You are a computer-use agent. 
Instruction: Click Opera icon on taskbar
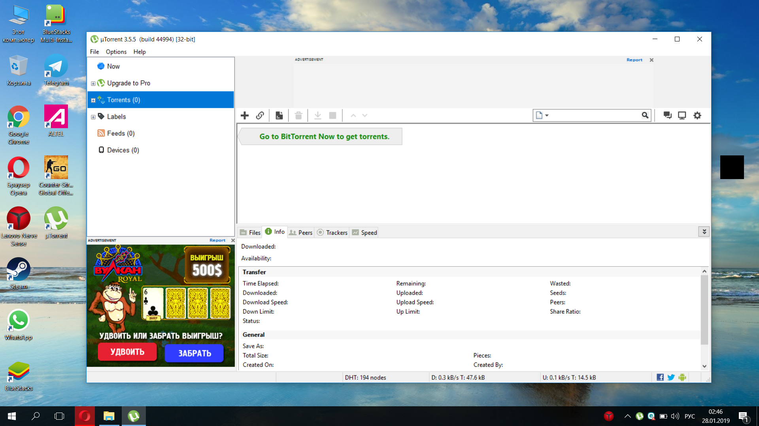click(x=85, y=416)
